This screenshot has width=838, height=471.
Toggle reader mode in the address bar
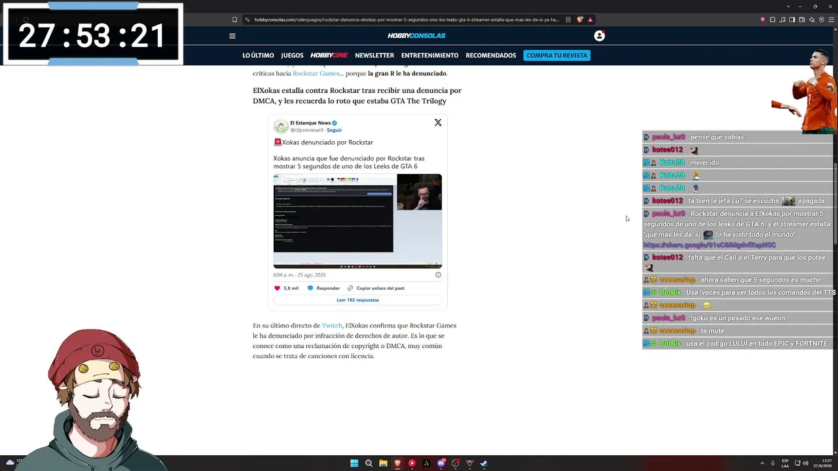pos(568,20)
